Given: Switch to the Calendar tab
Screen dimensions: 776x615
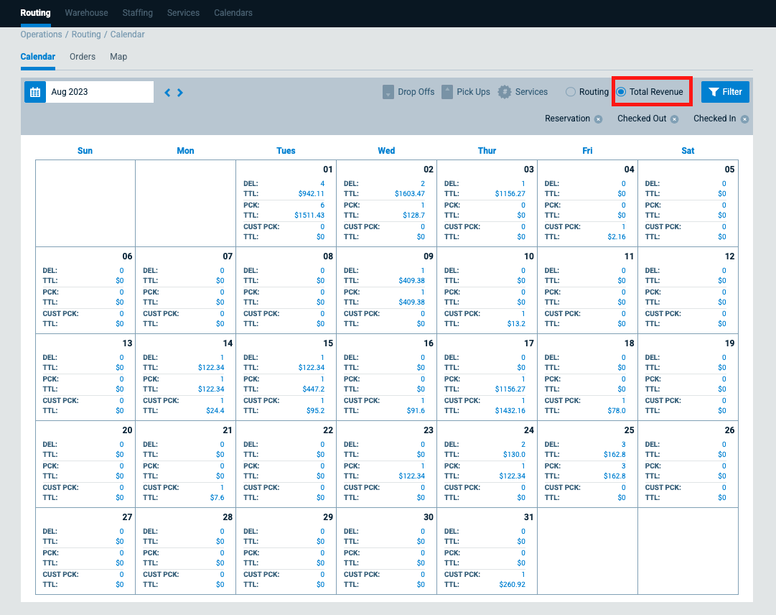Looking at the screenshot, I should coord(37,57).
